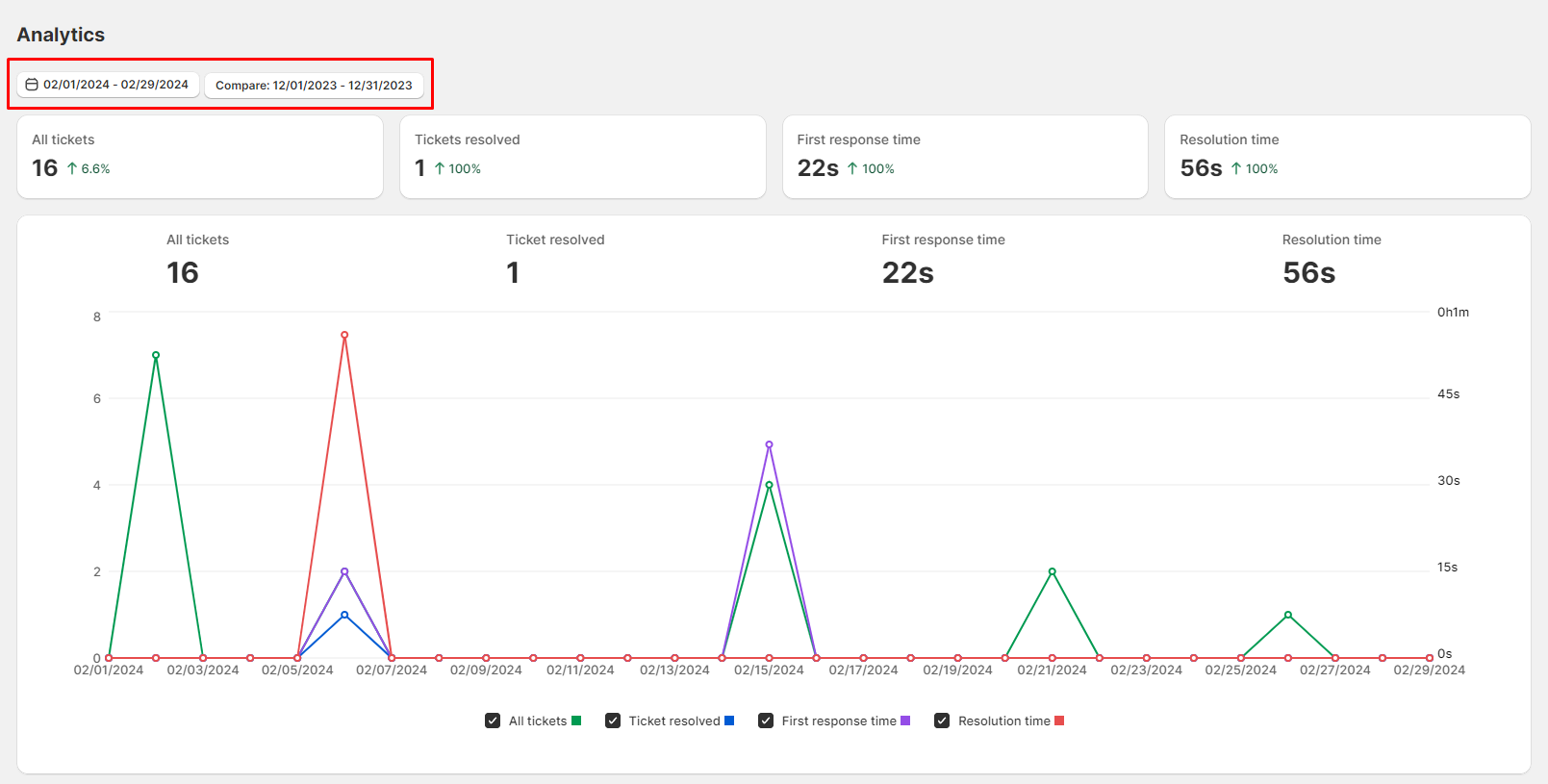Click the up arrow next to 22s
Viewport: 1548px width, 784px height.
852,168
